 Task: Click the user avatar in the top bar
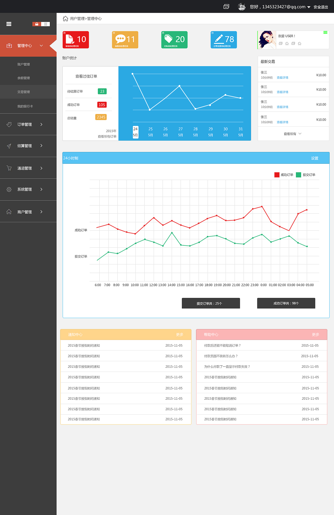coord(242,7)
